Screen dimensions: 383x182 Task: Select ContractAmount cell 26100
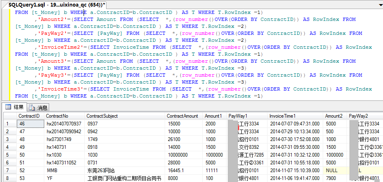click(184, 139)
